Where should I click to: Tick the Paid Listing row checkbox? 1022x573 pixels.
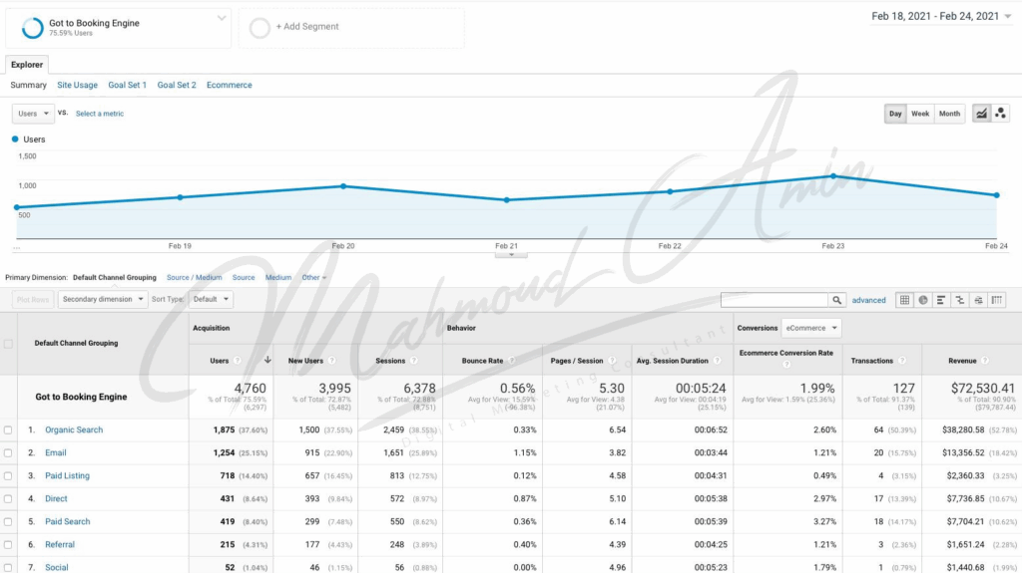tap(8, 476)
